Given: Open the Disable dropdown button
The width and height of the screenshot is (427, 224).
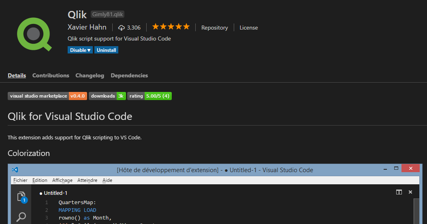Looking at the screenshot, I should point(80,50).
